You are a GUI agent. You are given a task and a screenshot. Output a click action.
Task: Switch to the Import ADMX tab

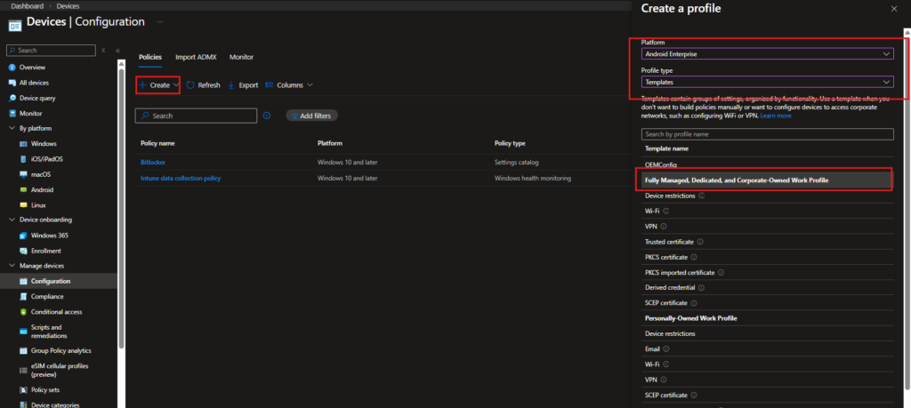[x=195, y=57]
